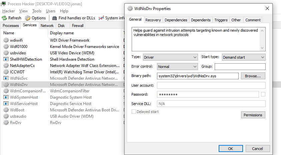Select the Shell Hardware Detection row text
The image size is (281, 155).
click(x=72, y=59)
